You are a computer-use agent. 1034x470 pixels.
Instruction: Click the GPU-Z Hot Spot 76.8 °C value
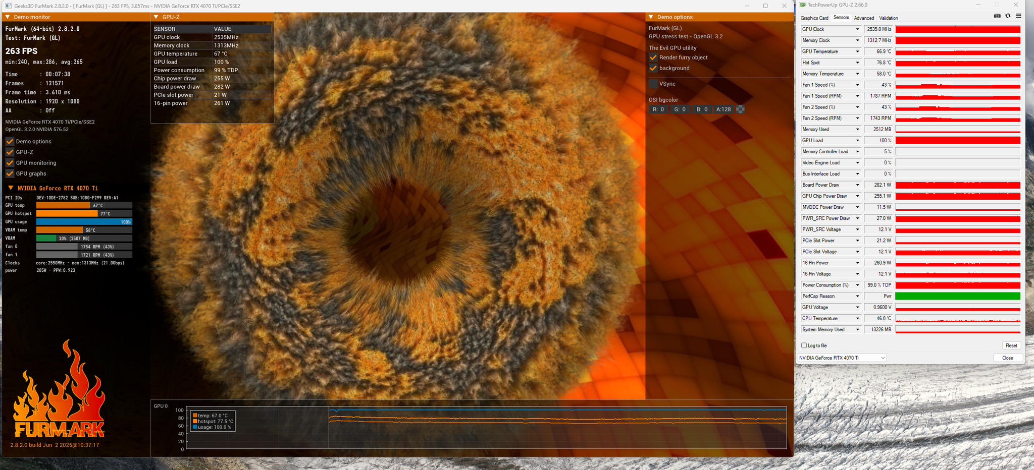tap(879, 63)
